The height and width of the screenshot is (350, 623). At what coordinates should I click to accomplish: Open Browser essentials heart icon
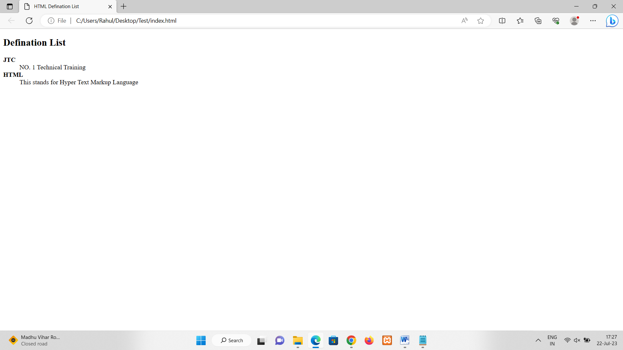(556, 21)
